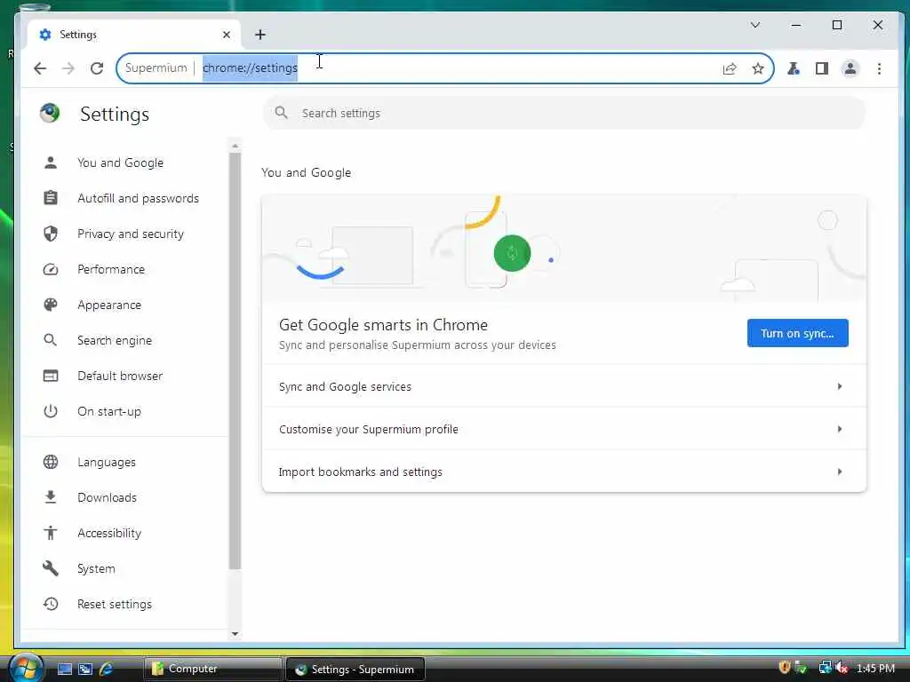
Task: Click the muted volume tray icon
Action: [842, 668]
